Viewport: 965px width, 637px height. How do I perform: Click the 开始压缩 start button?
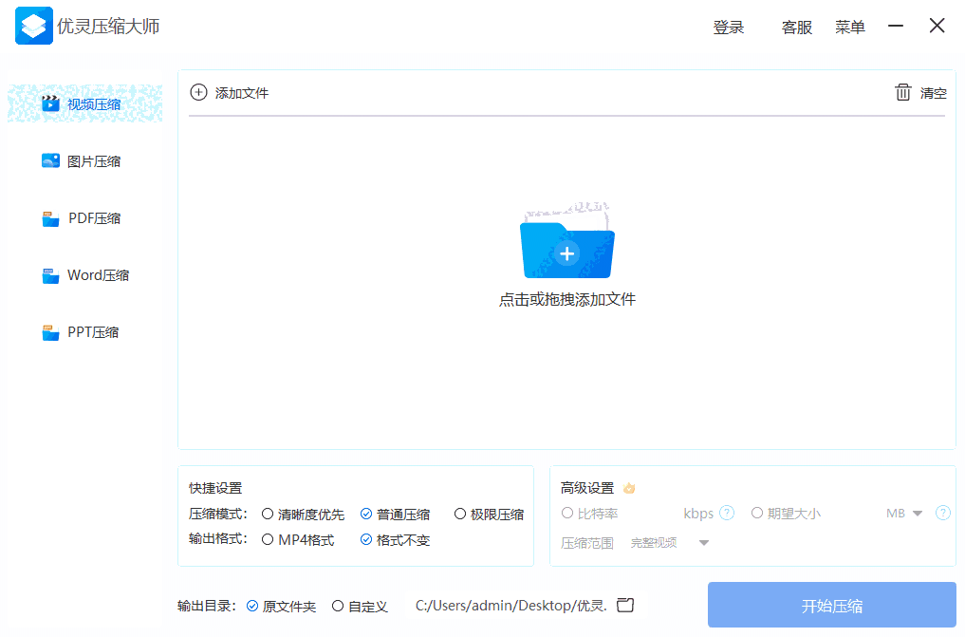(830, 604)
